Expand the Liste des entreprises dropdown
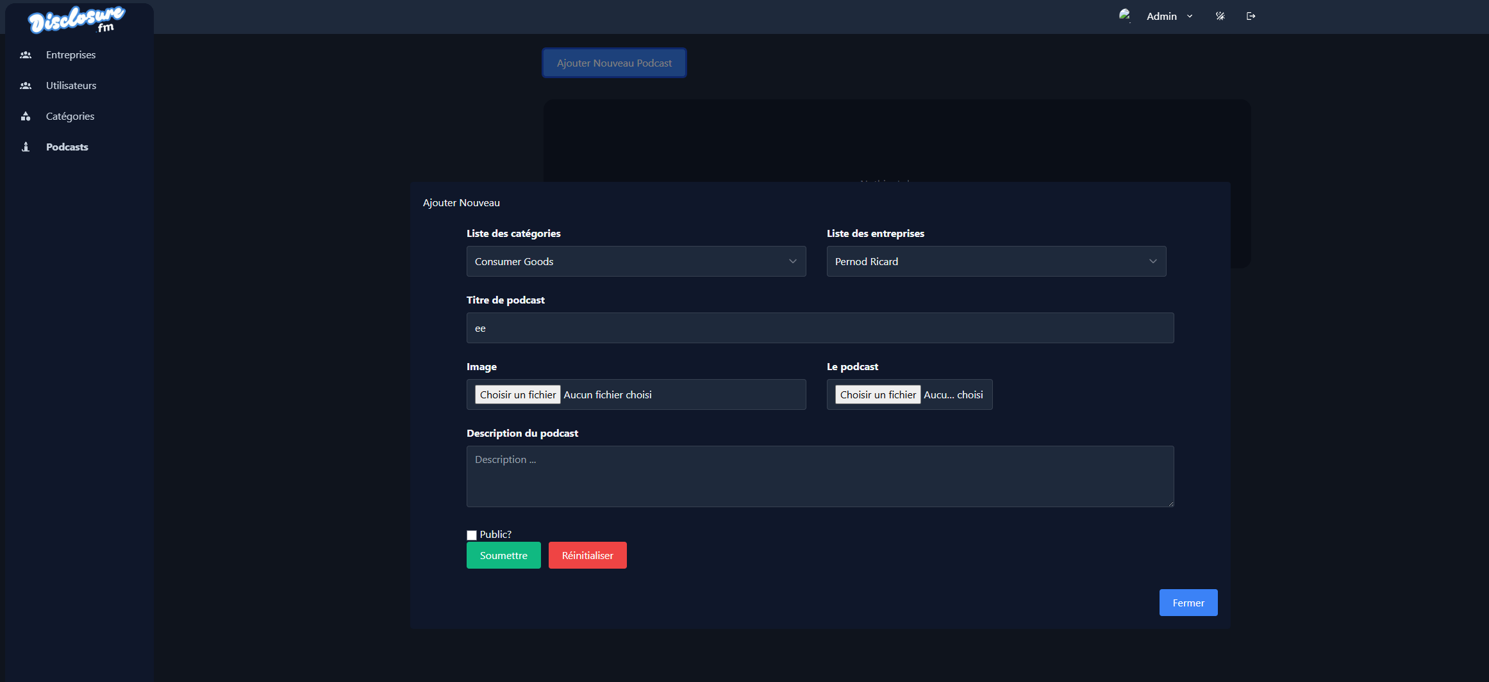The image size is (1489, 682). (995, 261)
